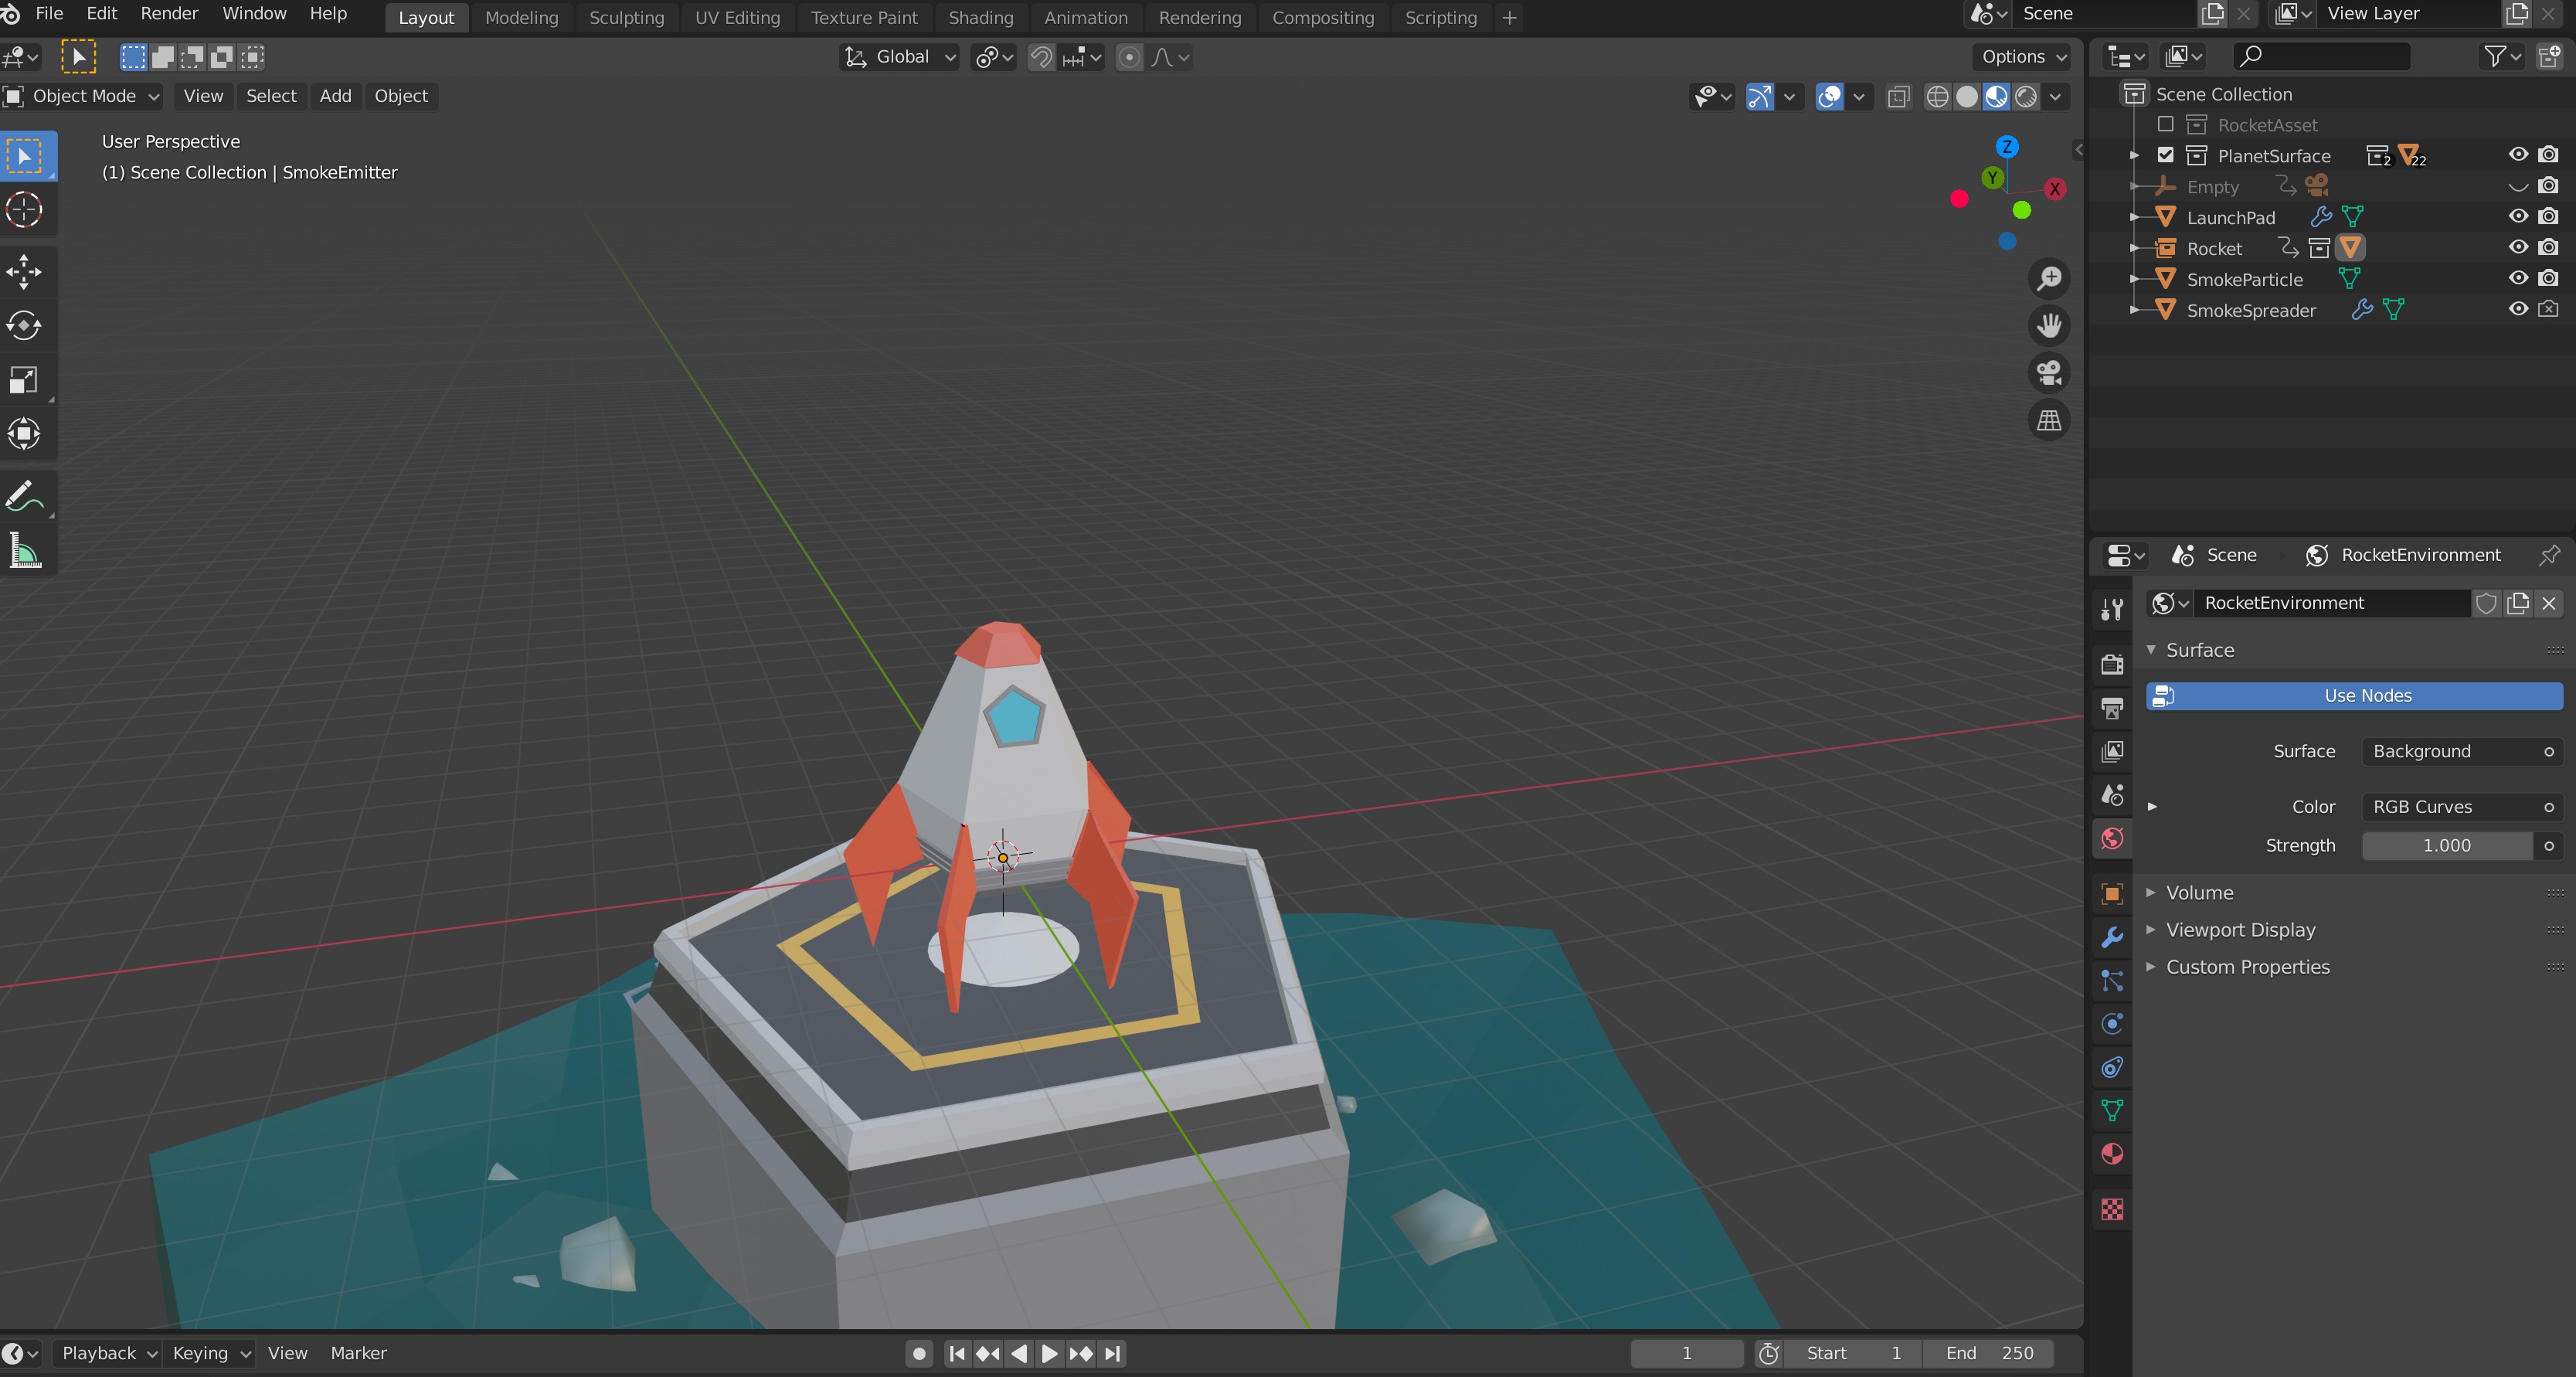
Task: Open the Render properties tab
Action: coord(2111,663)
